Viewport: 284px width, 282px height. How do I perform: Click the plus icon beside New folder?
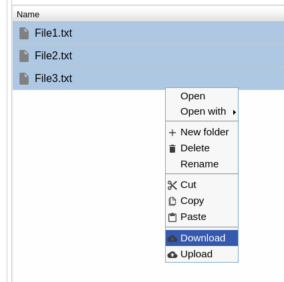coord(172,133)
